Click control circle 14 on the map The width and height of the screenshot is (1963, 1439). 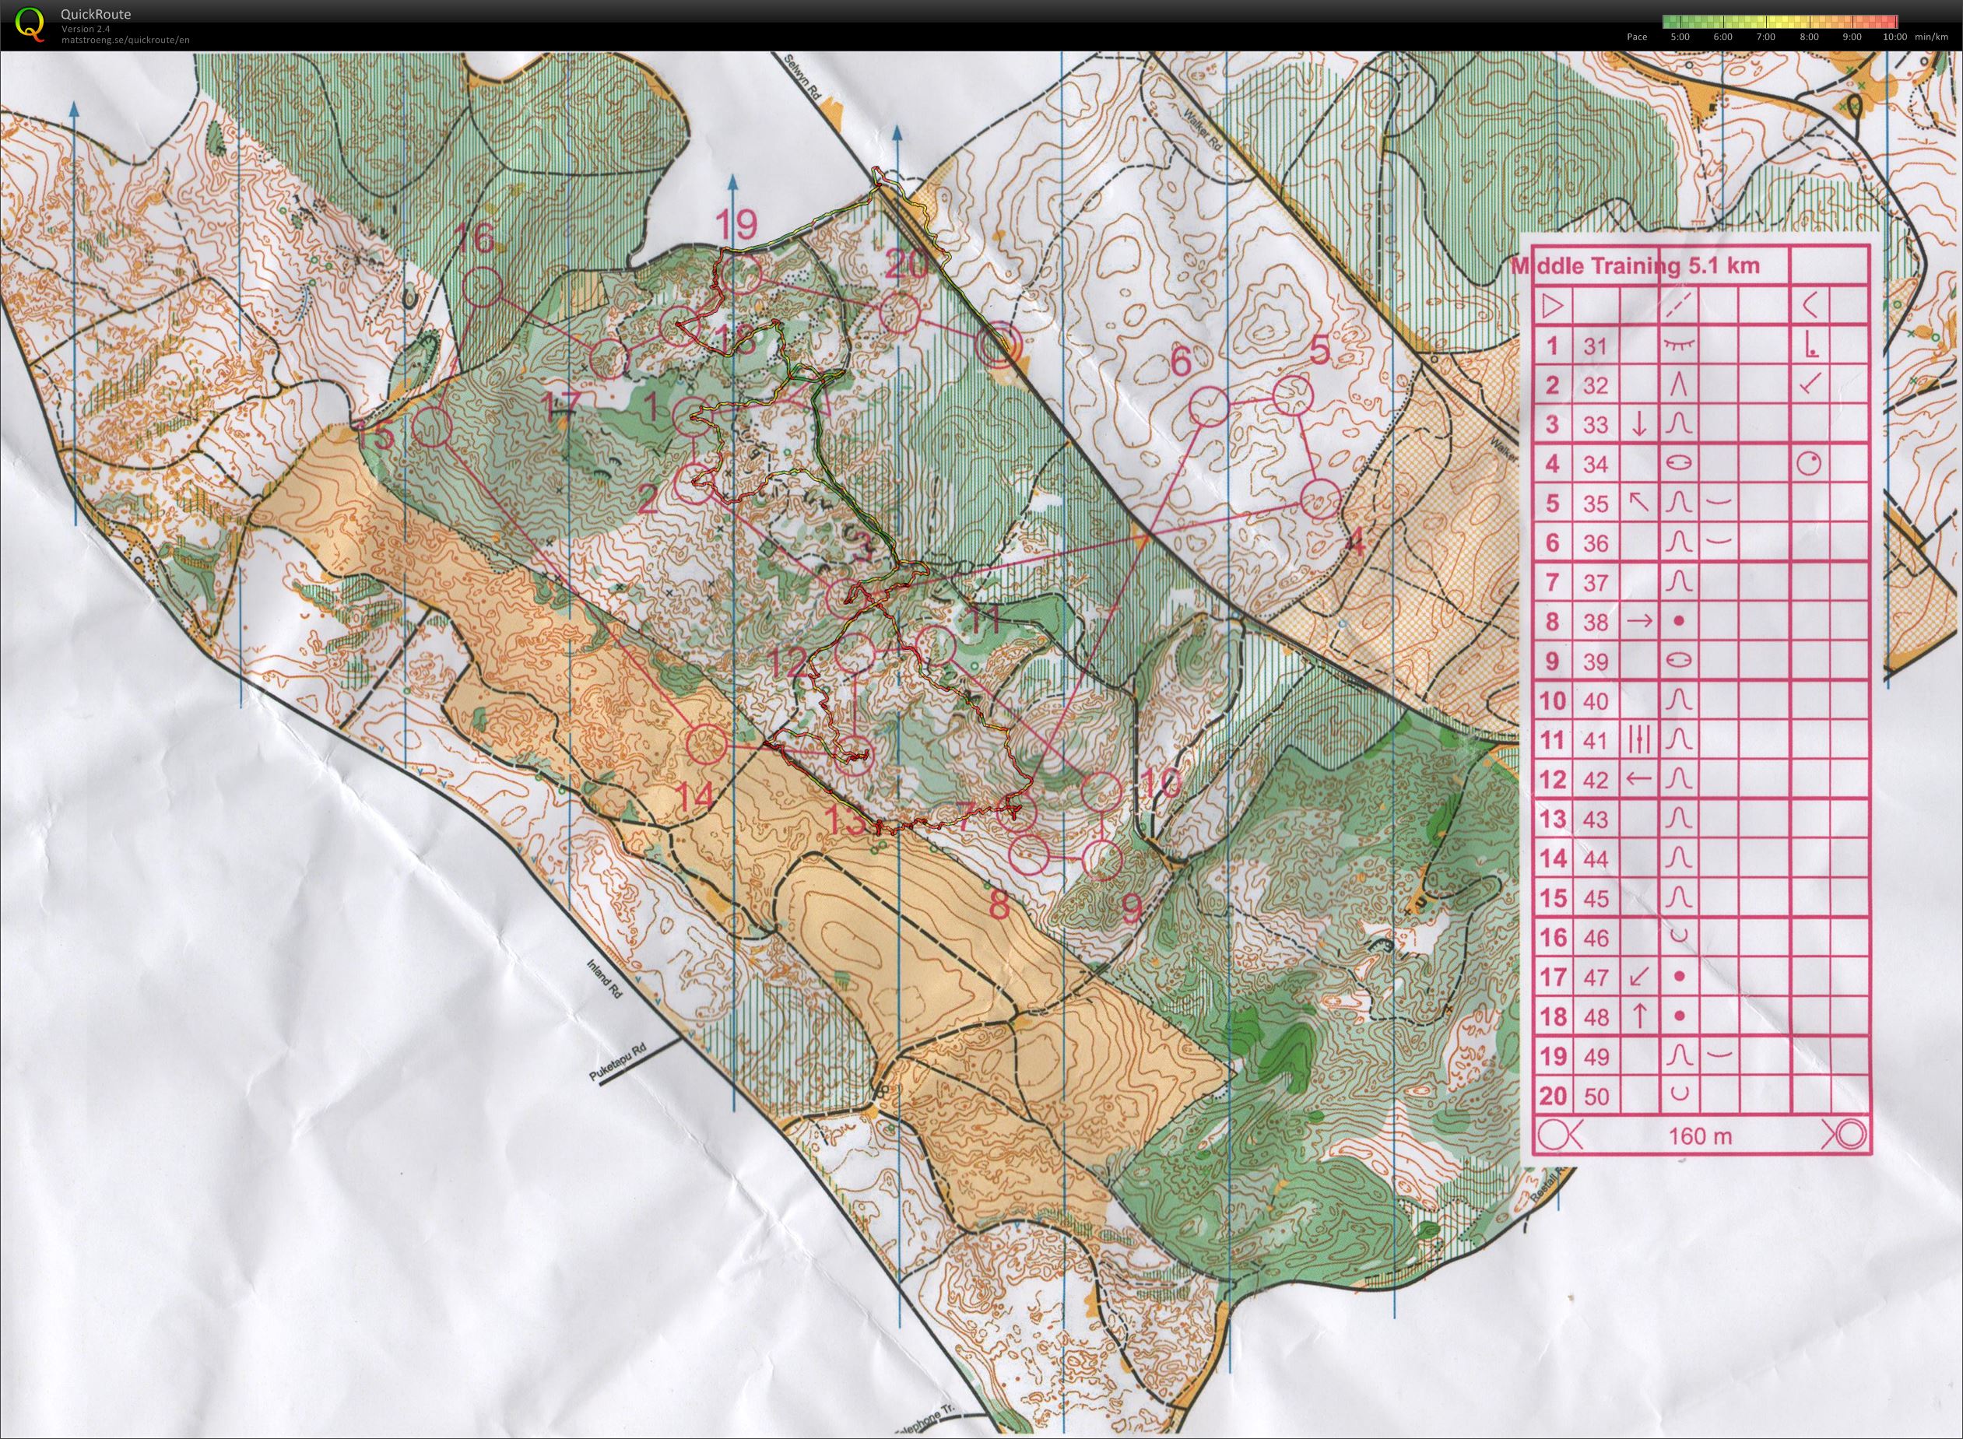[x=707, y=745]
